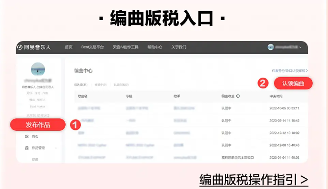Switch to the 认领失败 tab

121,84
